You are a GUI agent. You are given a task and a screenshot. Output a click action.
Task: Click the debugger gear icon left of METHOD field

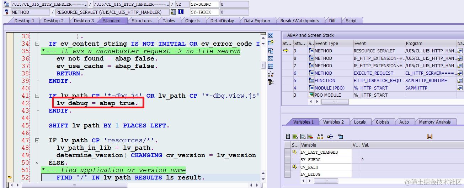pyautogui.click(x=6, y=12)
